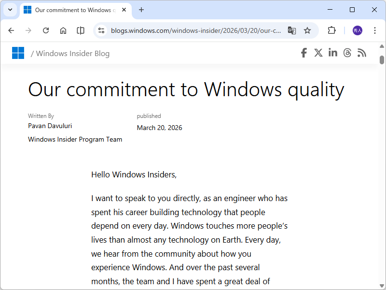Open Google Translate for this page
Screen dimensions: 386x290
[292, 30]
